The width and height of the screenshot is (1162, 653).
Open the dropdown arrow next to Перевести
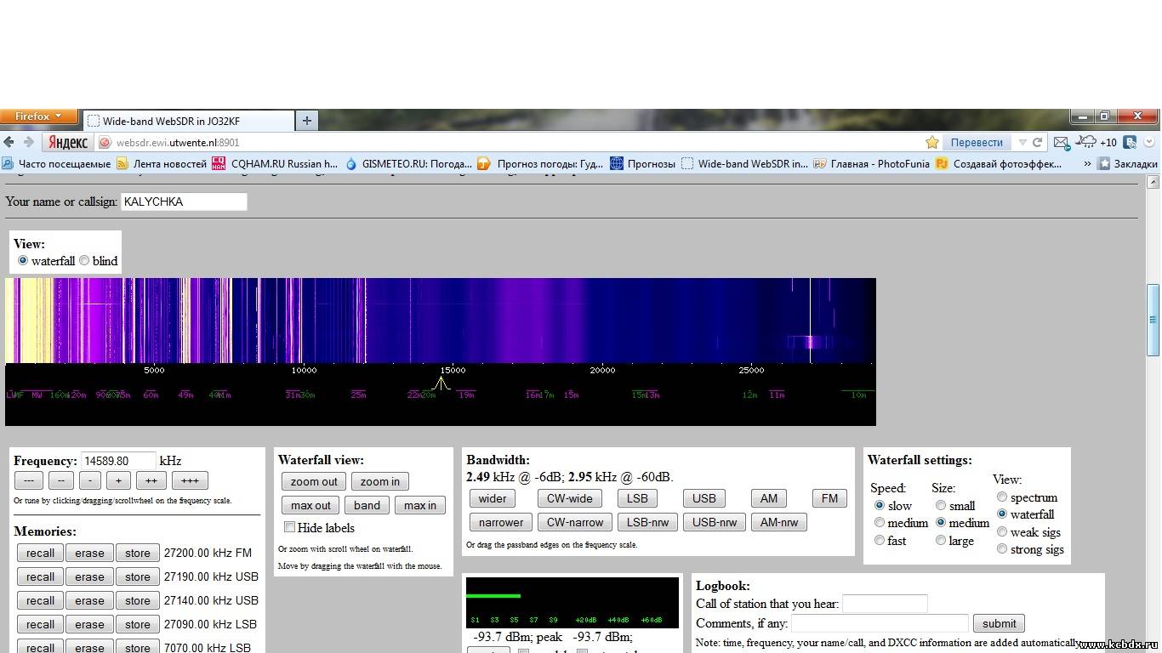(1022, 142)
